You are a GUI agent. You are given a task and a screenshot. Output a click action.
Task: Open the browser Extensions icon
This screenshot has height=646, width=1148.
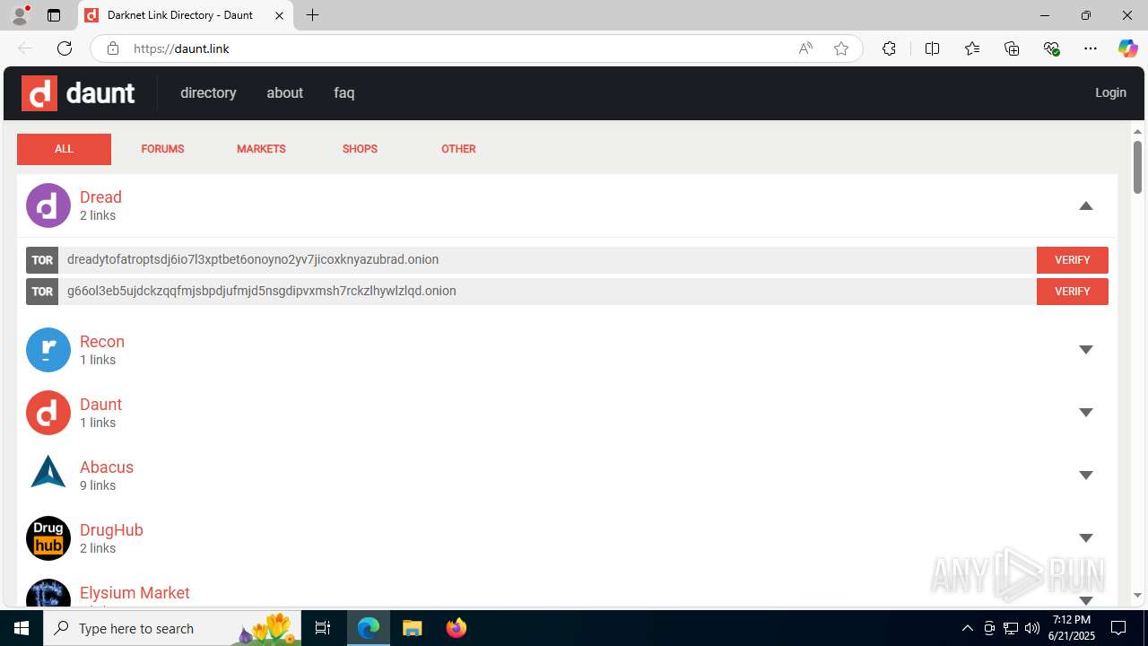[x=889, y=48]
